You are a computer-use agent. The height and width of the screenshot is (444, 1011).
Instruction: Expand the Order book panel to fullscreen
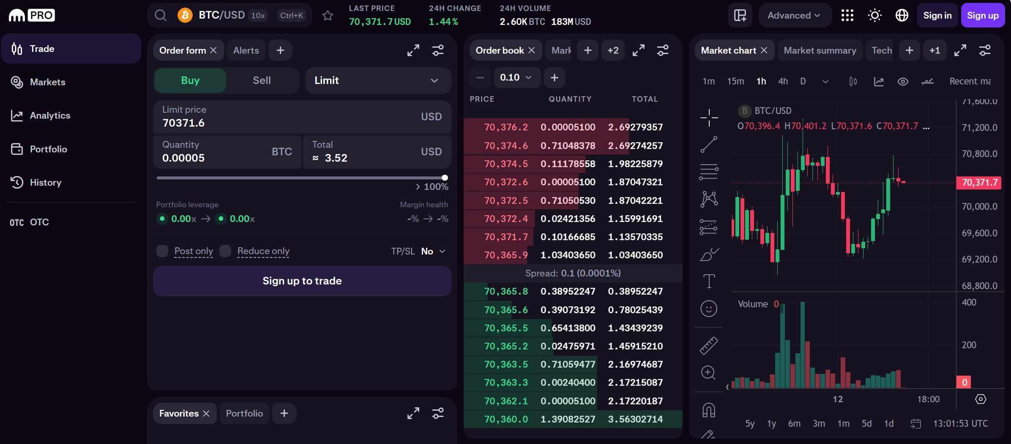[638, 50]
